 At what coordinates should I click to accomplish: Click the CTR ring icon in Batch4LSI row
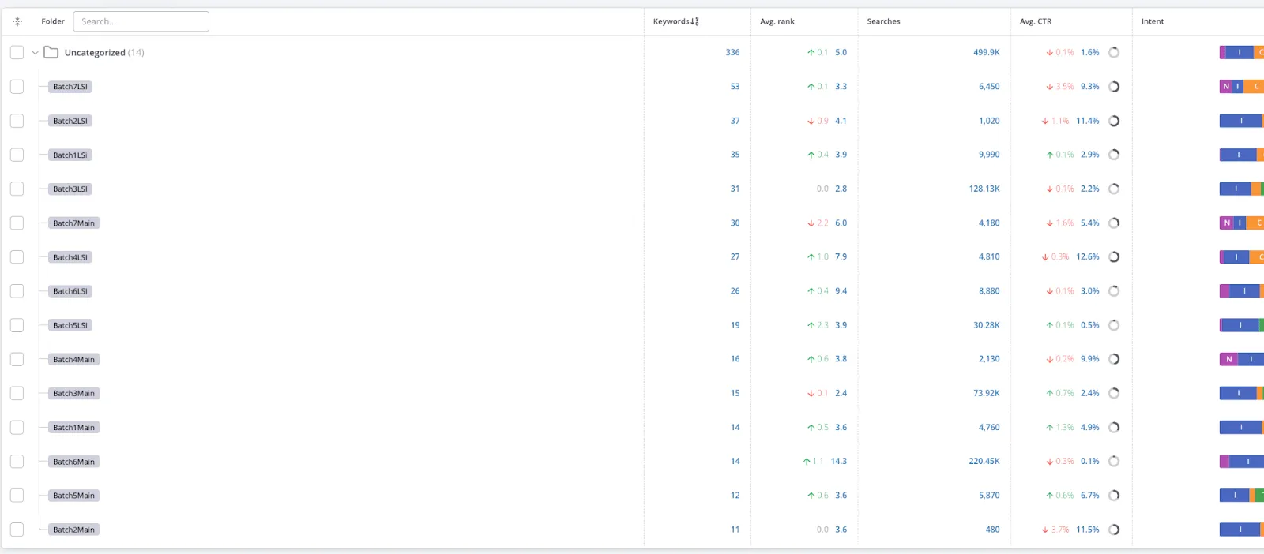(1114, 257)
